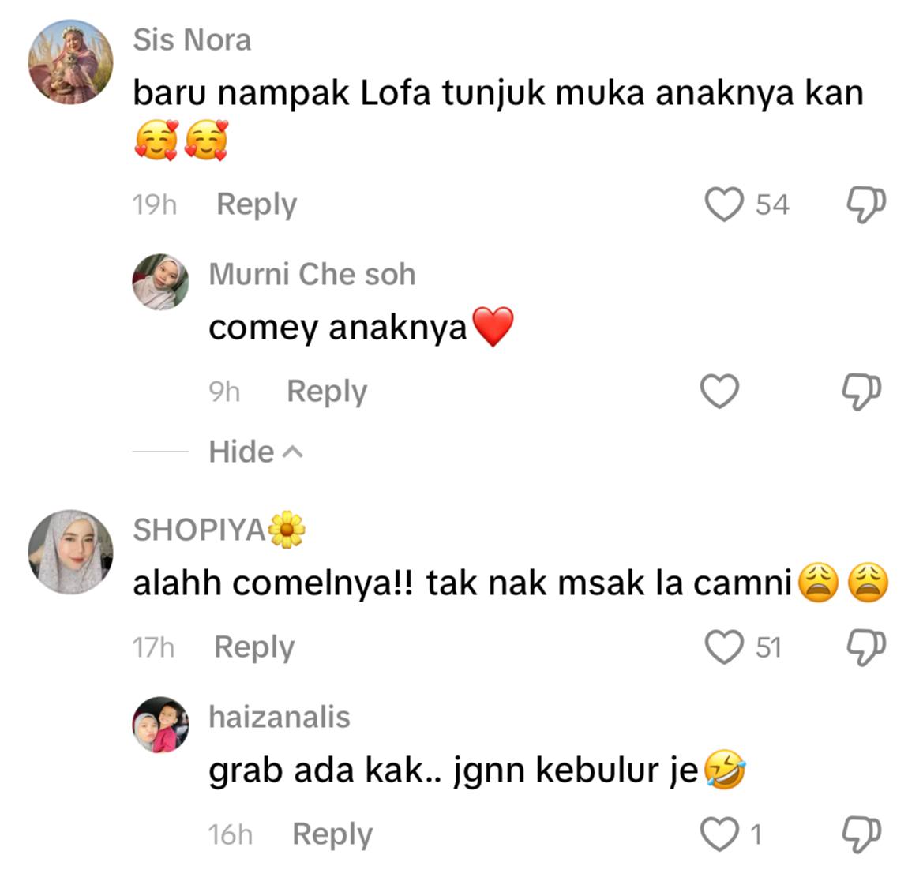923x881 pixels.
Task: Reply to SHOPIYA's comment
Action: (254, 648)
